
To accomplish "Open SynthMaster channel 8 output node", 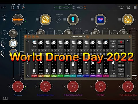I will [x=45, y=86].
